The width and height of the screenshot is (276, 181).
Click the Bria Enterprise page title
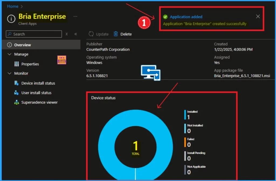coord(42,16)
